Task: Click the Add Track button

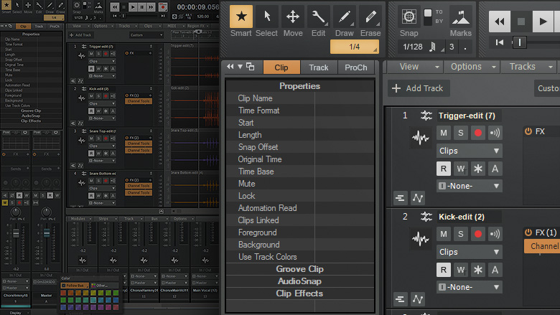Action: pyautogui.click(x=419, y=88)
